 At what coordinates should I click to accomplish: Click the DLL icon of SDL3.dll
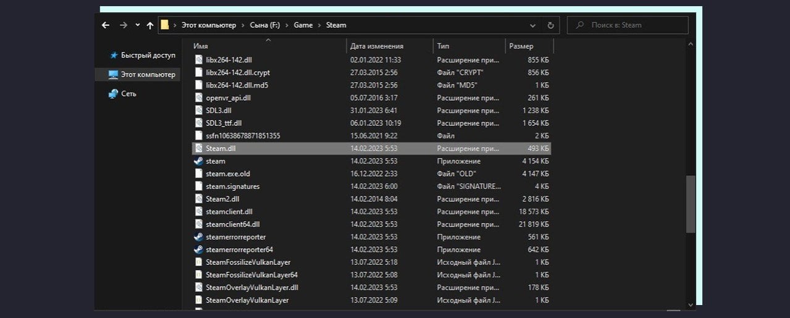[198, 110]
